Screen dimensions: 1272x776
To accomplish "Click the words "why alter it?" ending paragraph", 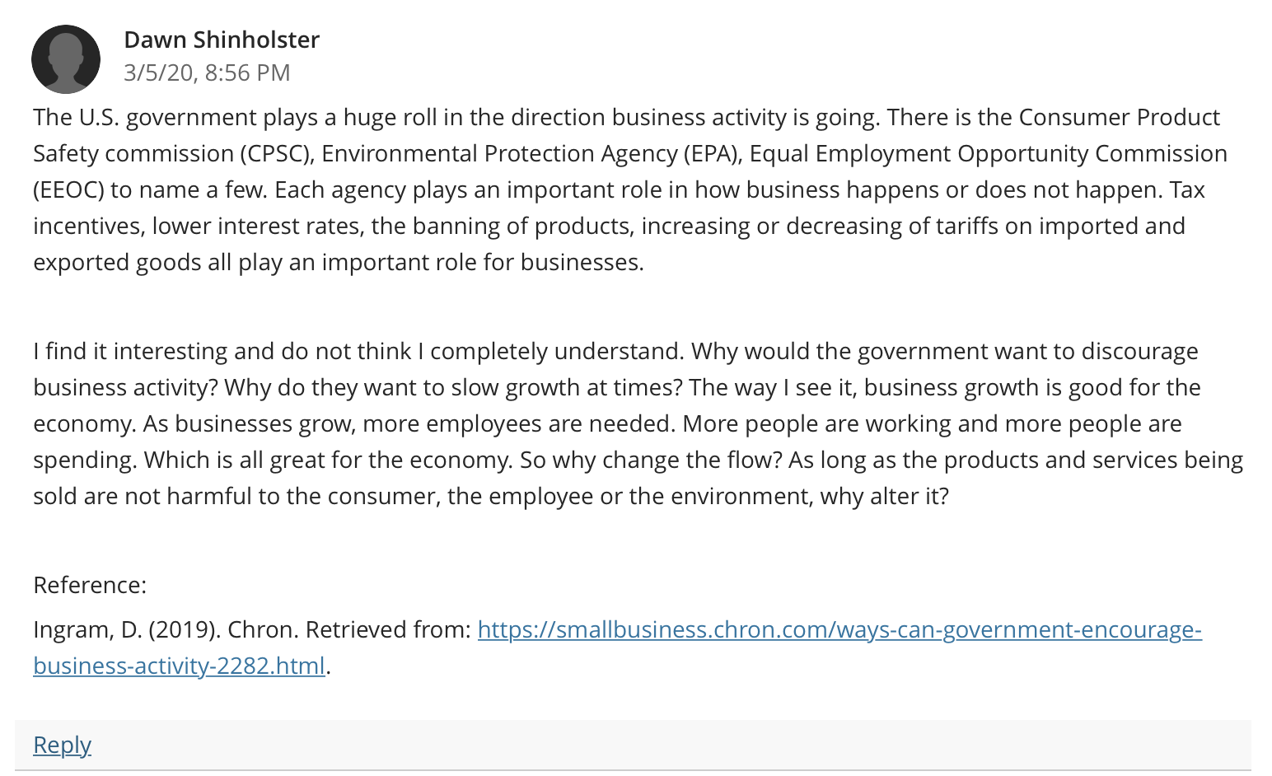I will click(884, 496).
